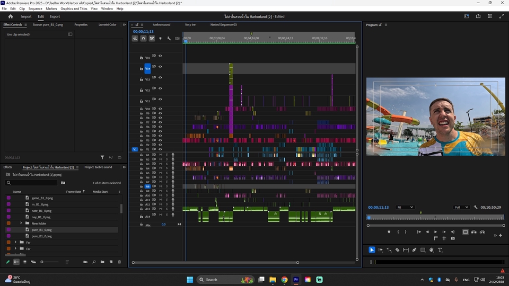This screenshot has height=286, width=509.
Task: Click the Export Frame camera icon
Action: pyautogui.click(x=452, y=238)
